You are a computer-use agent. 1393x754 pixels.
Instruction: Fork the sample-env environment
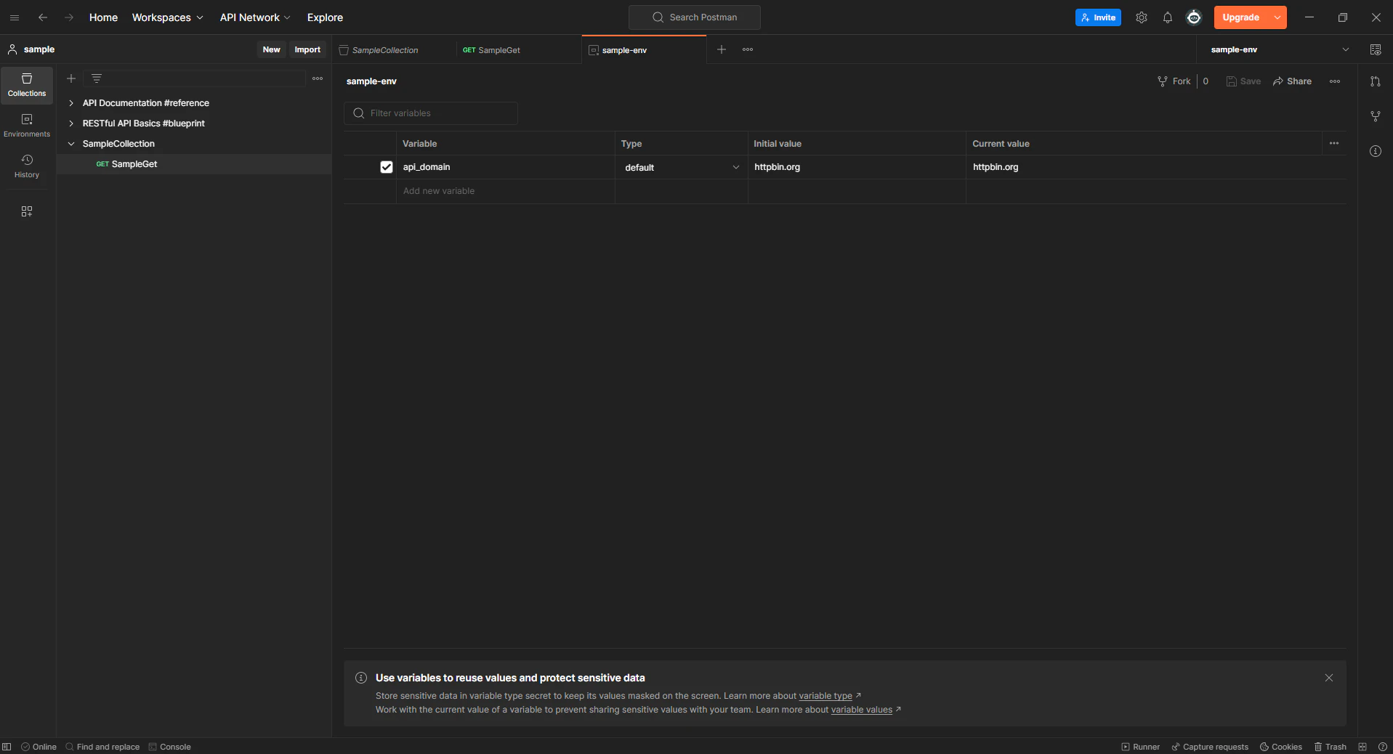click(x=1174, y=81)
